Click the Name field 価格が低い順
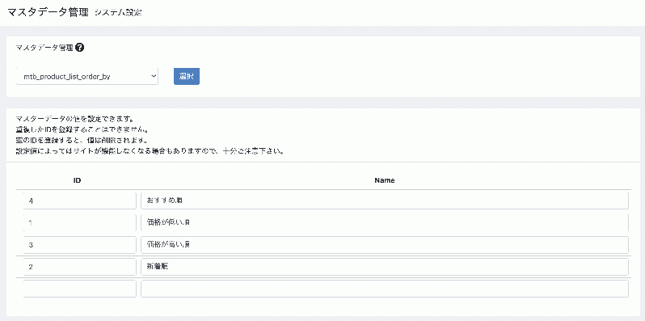This screenshot has height=321, width=645. tap(385, 222)
